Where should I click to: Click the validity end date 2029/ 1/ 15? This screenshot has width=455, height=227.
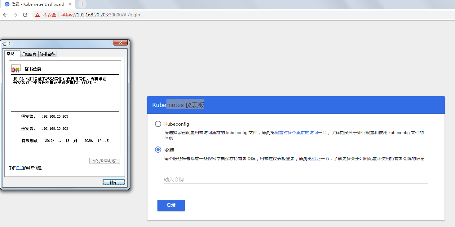tap(96, 141)
